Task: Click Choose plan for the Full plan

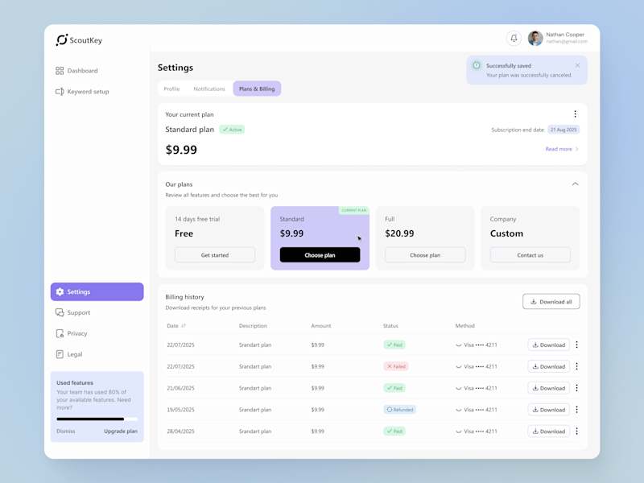Action: 425,255
